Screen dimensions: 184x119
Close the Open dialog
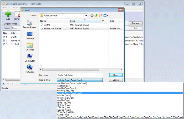point(121,10)
